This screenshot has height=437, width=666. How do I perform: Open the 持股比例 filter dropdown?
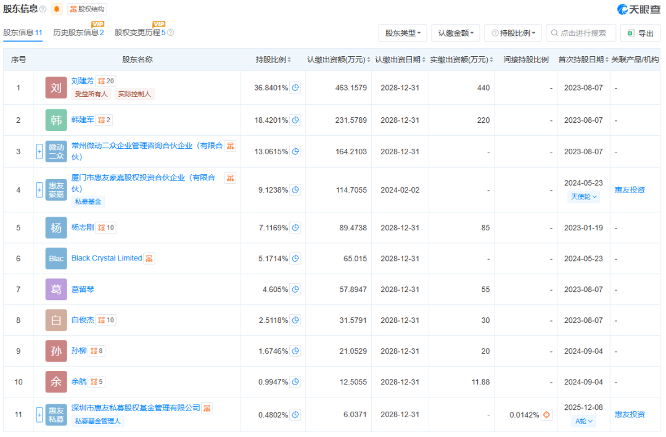coord(513,33)
